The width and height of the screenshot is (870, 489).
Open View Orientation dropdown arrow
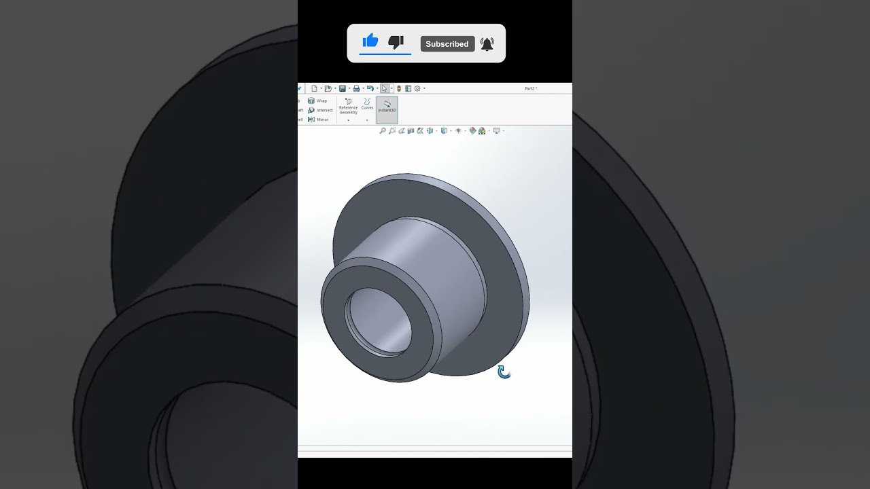point(436,130)
